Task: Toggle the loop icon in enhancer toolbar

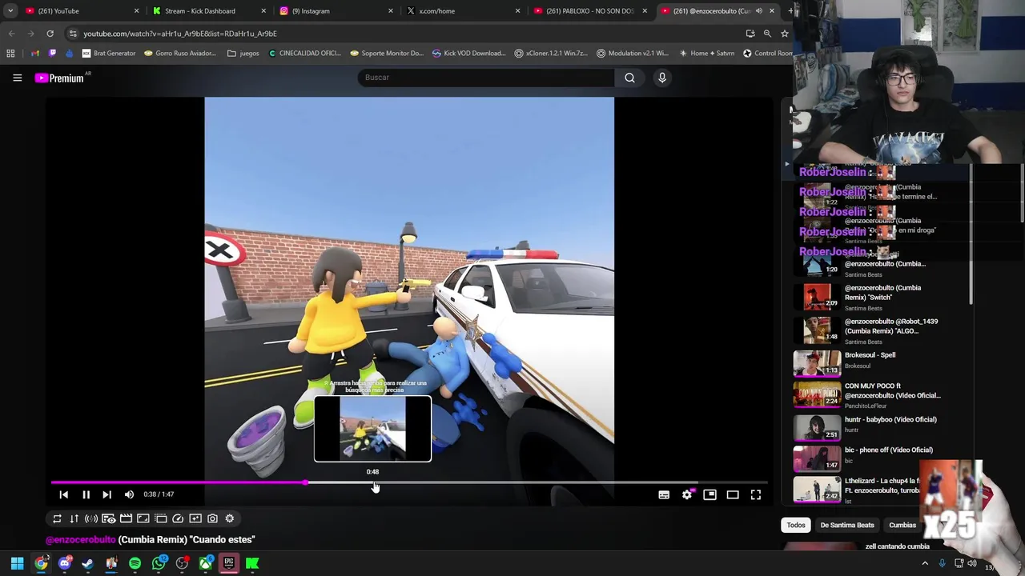Action: click(x=57, y=518)
